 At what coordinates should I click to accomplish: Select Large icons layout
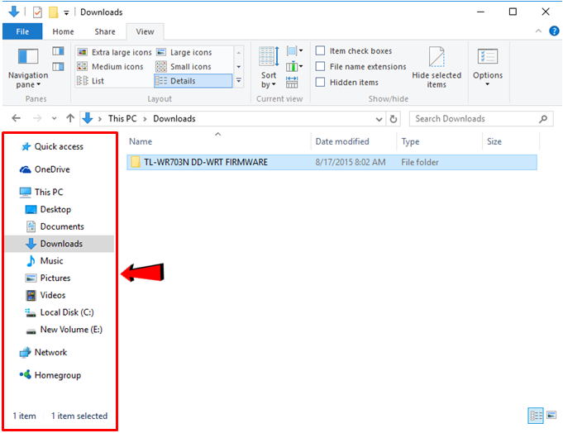(x=184, y=52)
